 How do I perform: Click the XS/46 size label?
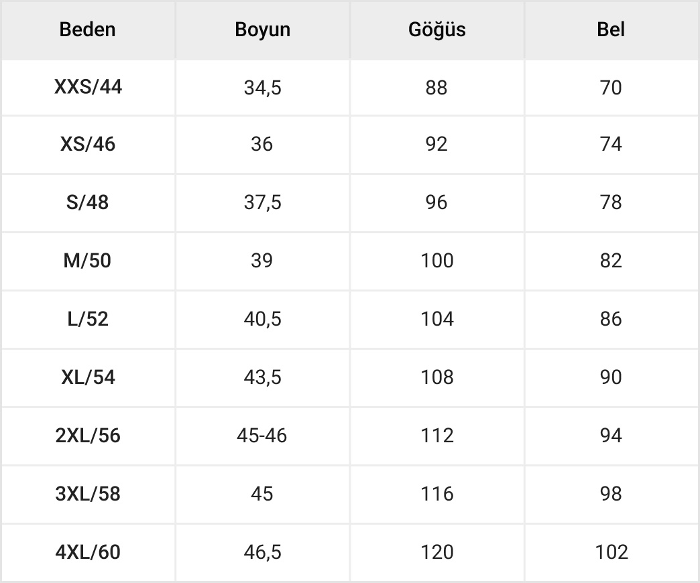(x=88, y=145)
